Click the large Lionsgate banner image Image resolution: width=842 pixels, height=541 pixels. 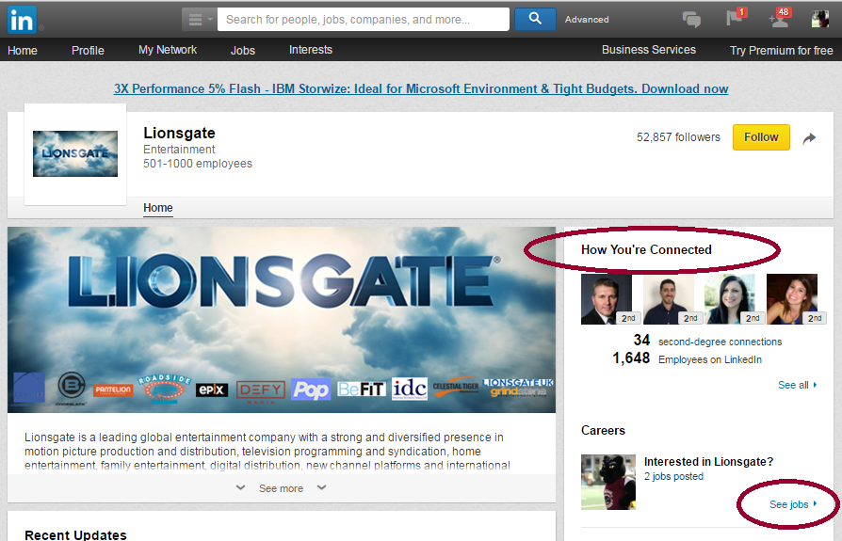pos(282,320)
